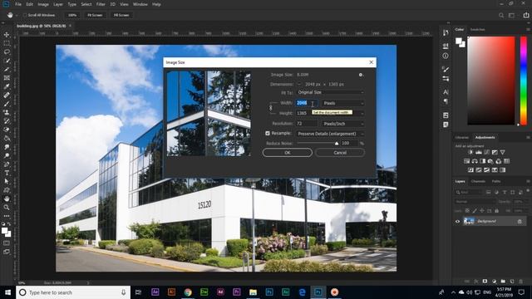532x299 pixels.
Task: Open Preserve Details resample method dropdown
Action: pos(331,134)
